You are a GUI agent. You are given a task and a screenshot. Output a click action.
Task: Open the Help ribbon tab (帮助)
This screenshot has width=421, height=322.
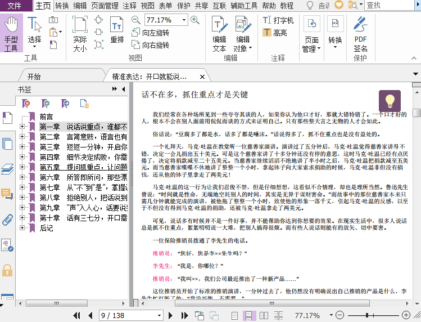269,6
